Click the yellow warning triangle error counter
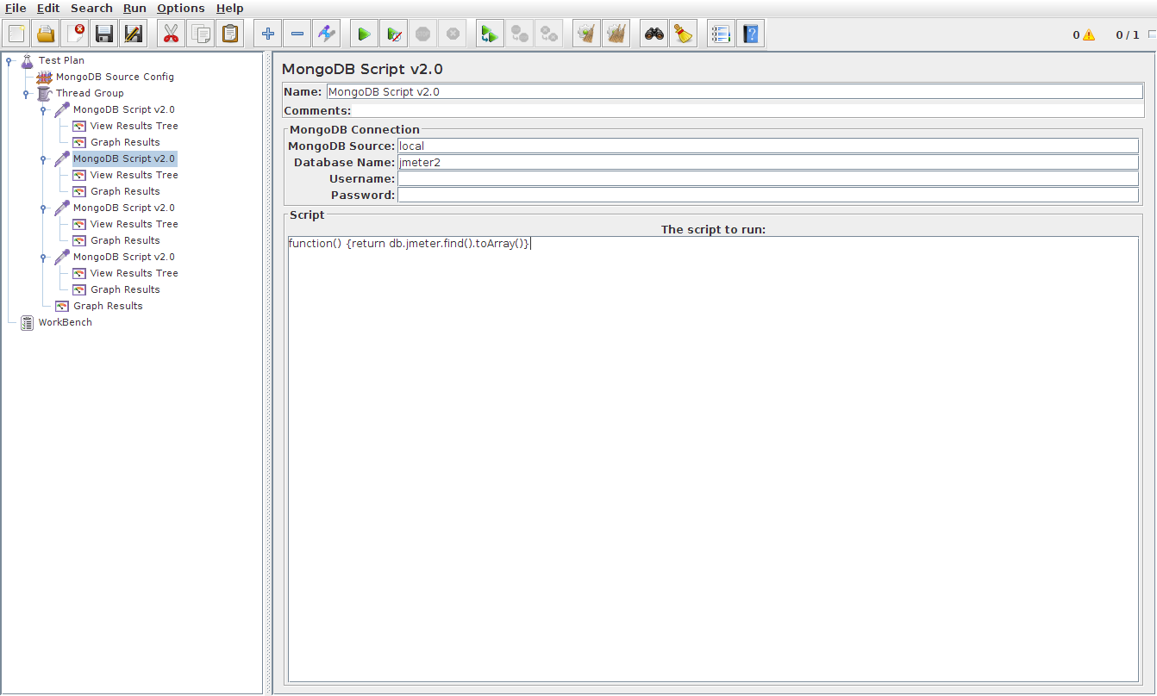This screenshot has height=696, width=1157. pos(1089,35)
